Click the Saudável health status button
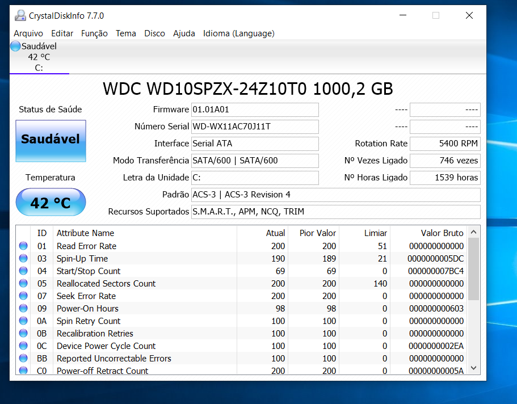The image size is (517, 404). [x=51, y=141]
